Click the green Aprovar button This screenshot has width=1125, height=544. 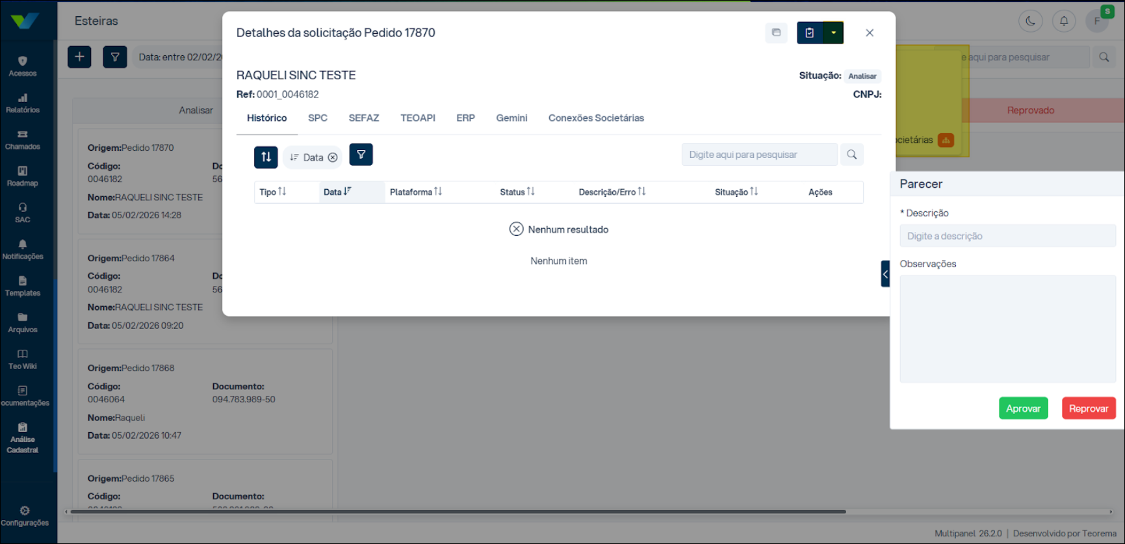(x=1023, y=408)
